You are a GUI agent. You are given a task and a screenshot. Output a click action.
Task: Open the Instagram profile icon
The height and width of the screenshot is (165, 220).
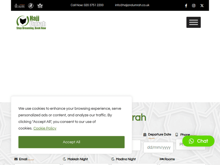point(194,6)
